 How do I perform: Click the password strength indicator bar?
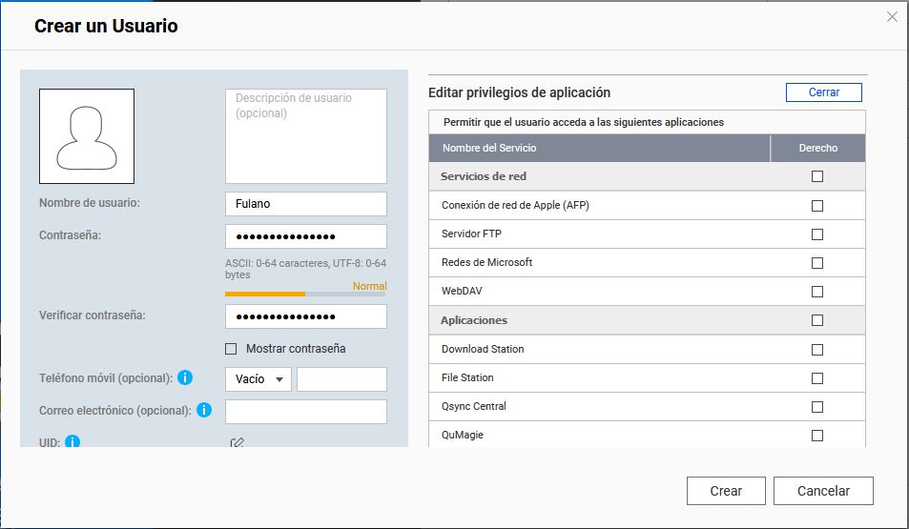click(305, 294)
